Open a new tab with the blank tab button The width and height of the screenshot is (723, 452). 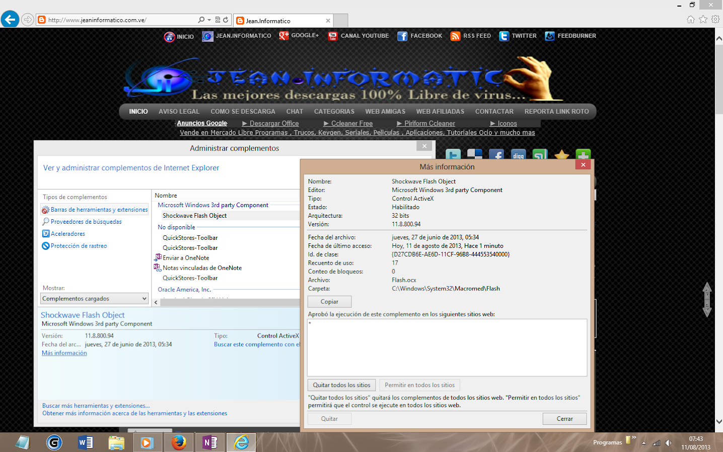click(x=341, y=21)
